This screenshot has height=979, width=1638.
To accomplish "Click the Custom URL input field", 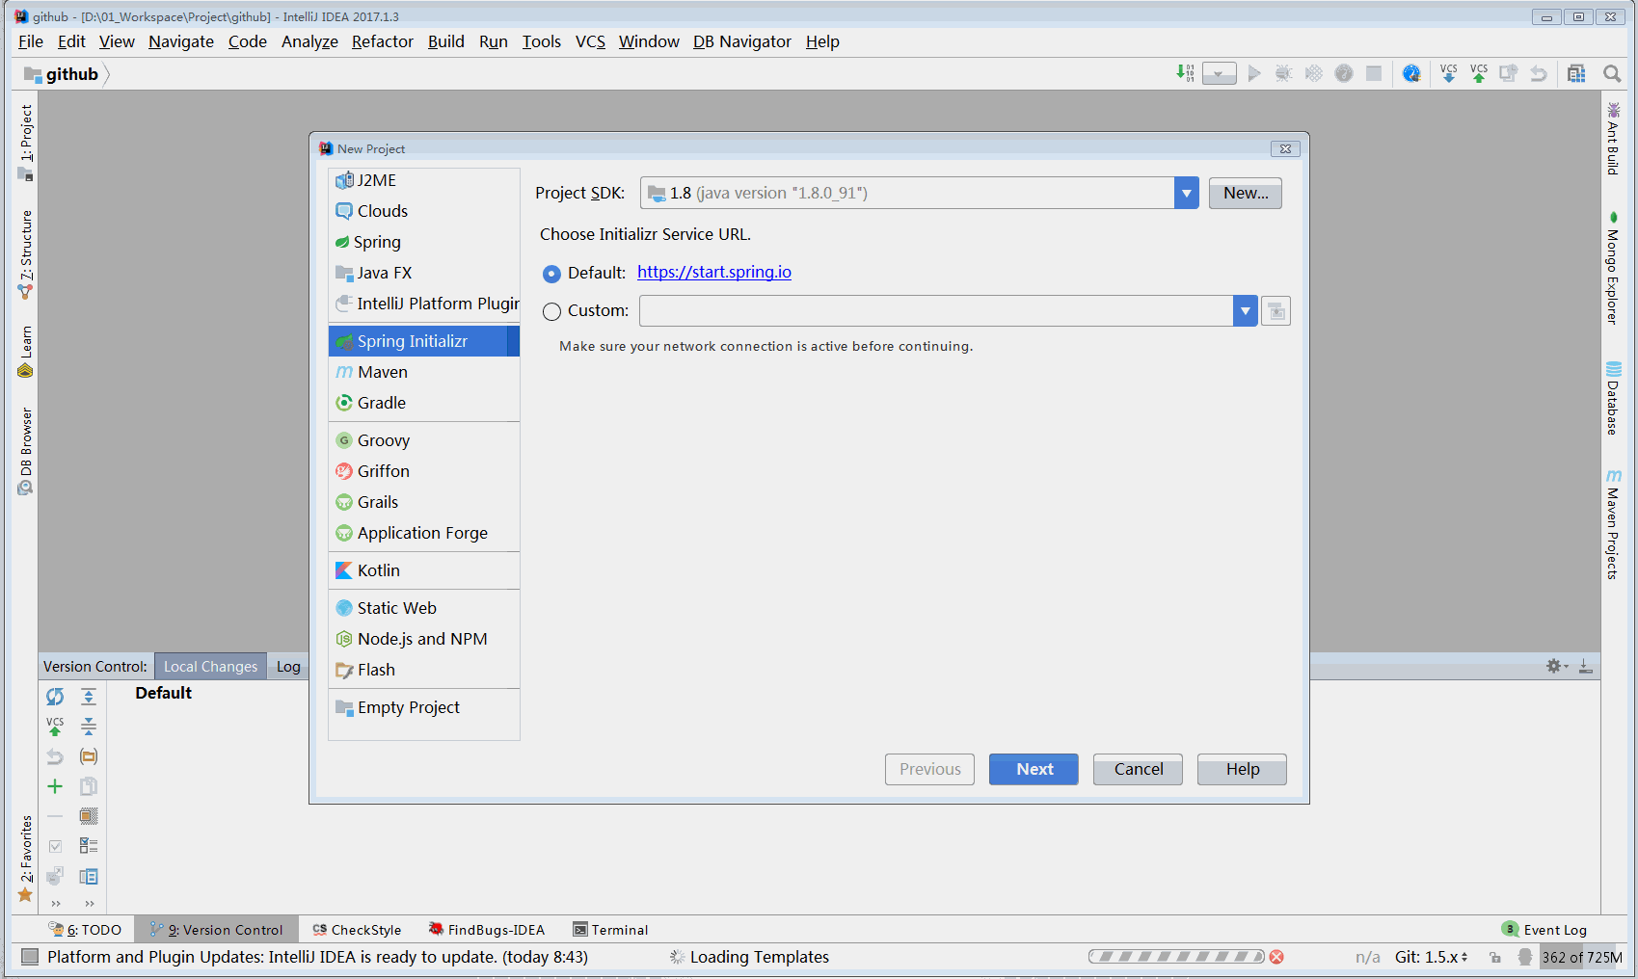I will click(936, 310).
